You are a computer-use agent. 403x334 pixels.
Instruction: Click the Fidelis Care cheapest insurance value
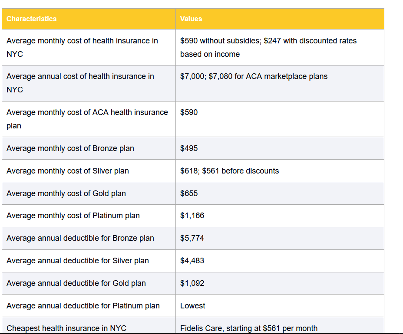[x=248, y=328]
